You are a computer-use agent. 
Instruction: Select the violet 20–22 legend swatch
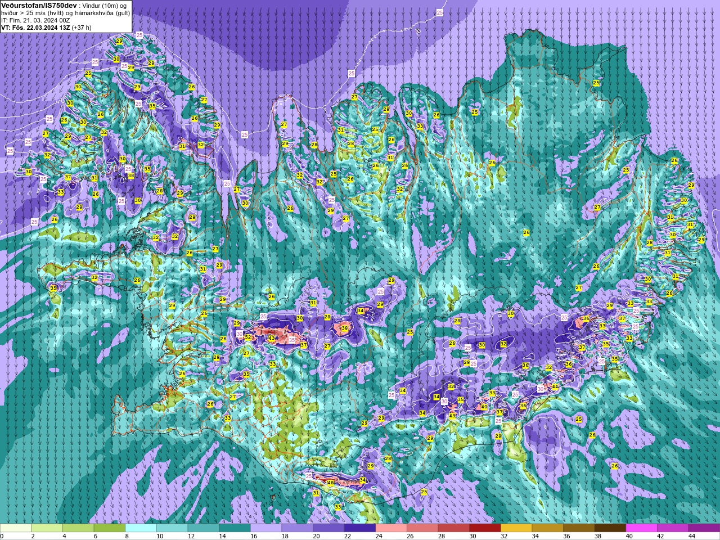[329, 528]
